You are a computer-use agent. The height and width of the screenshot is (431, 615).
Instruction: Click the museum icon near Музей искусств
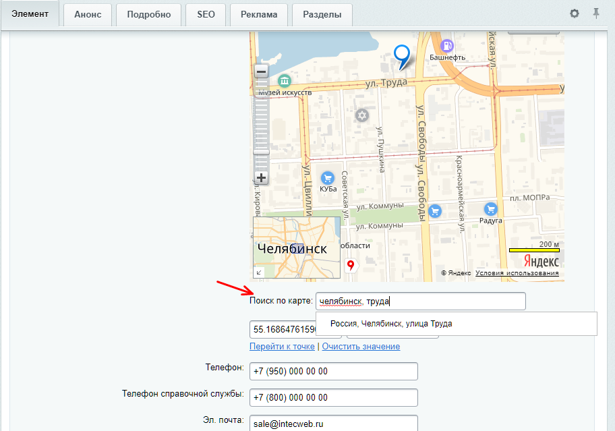[285, 80]
